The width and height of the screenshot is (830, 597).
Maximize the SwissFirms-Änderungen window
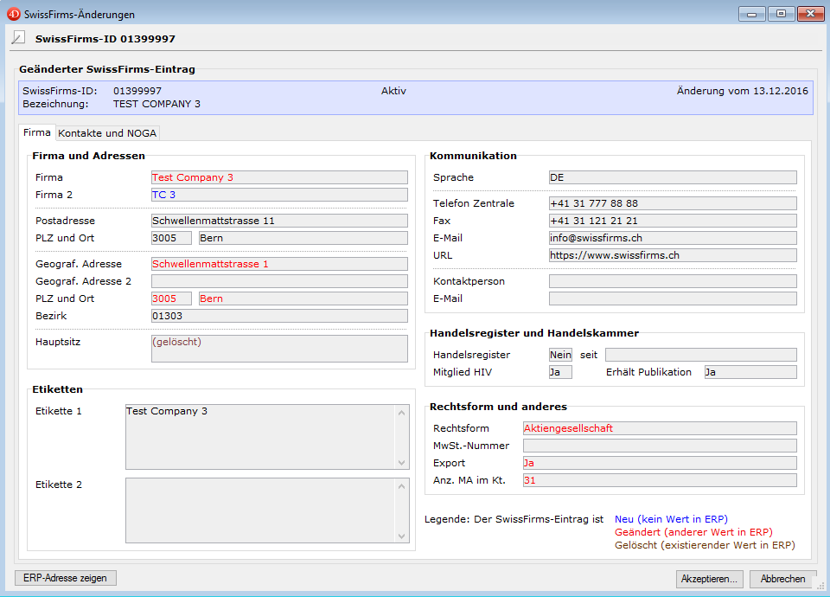[781, 14]
